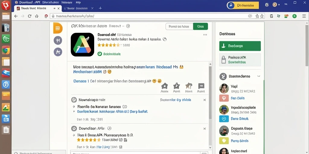Click the app rating stars beside 1000

(x=109, y=45)
